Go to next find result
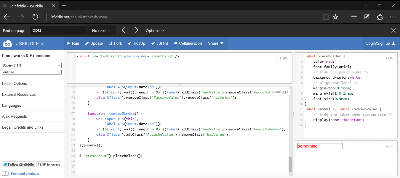The width and height of the screenshot is (400, 178). (x=137, y=30)
